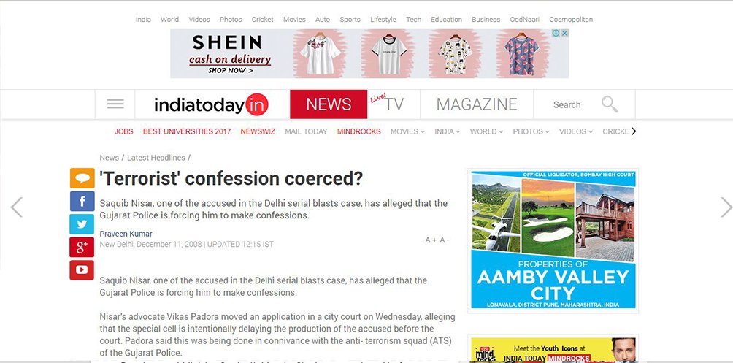Decrease font size with A-
733x363 pixels.
444,240
